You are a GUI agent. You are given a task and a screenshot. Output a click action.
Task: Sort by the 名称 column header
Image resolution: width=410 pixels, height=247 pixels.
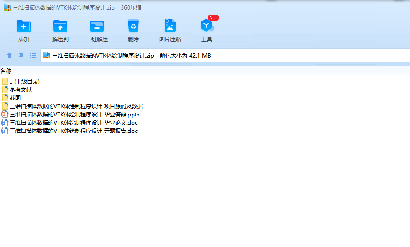coord(6,71)
